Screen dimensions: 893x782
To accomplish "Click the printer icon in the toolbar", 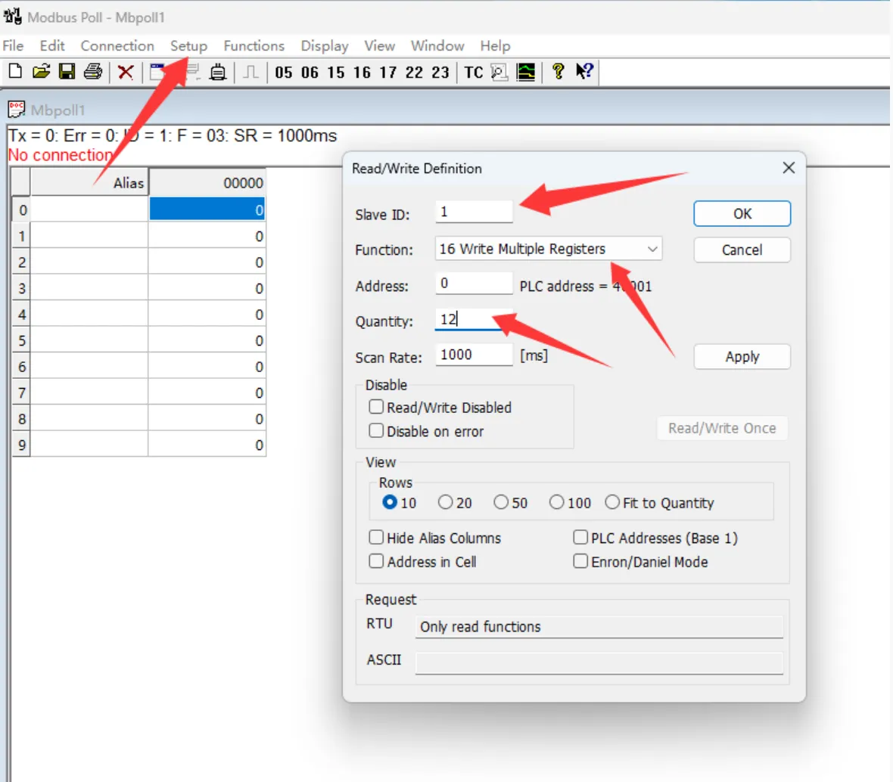I will pyautogui.click(x=92, y=72).
